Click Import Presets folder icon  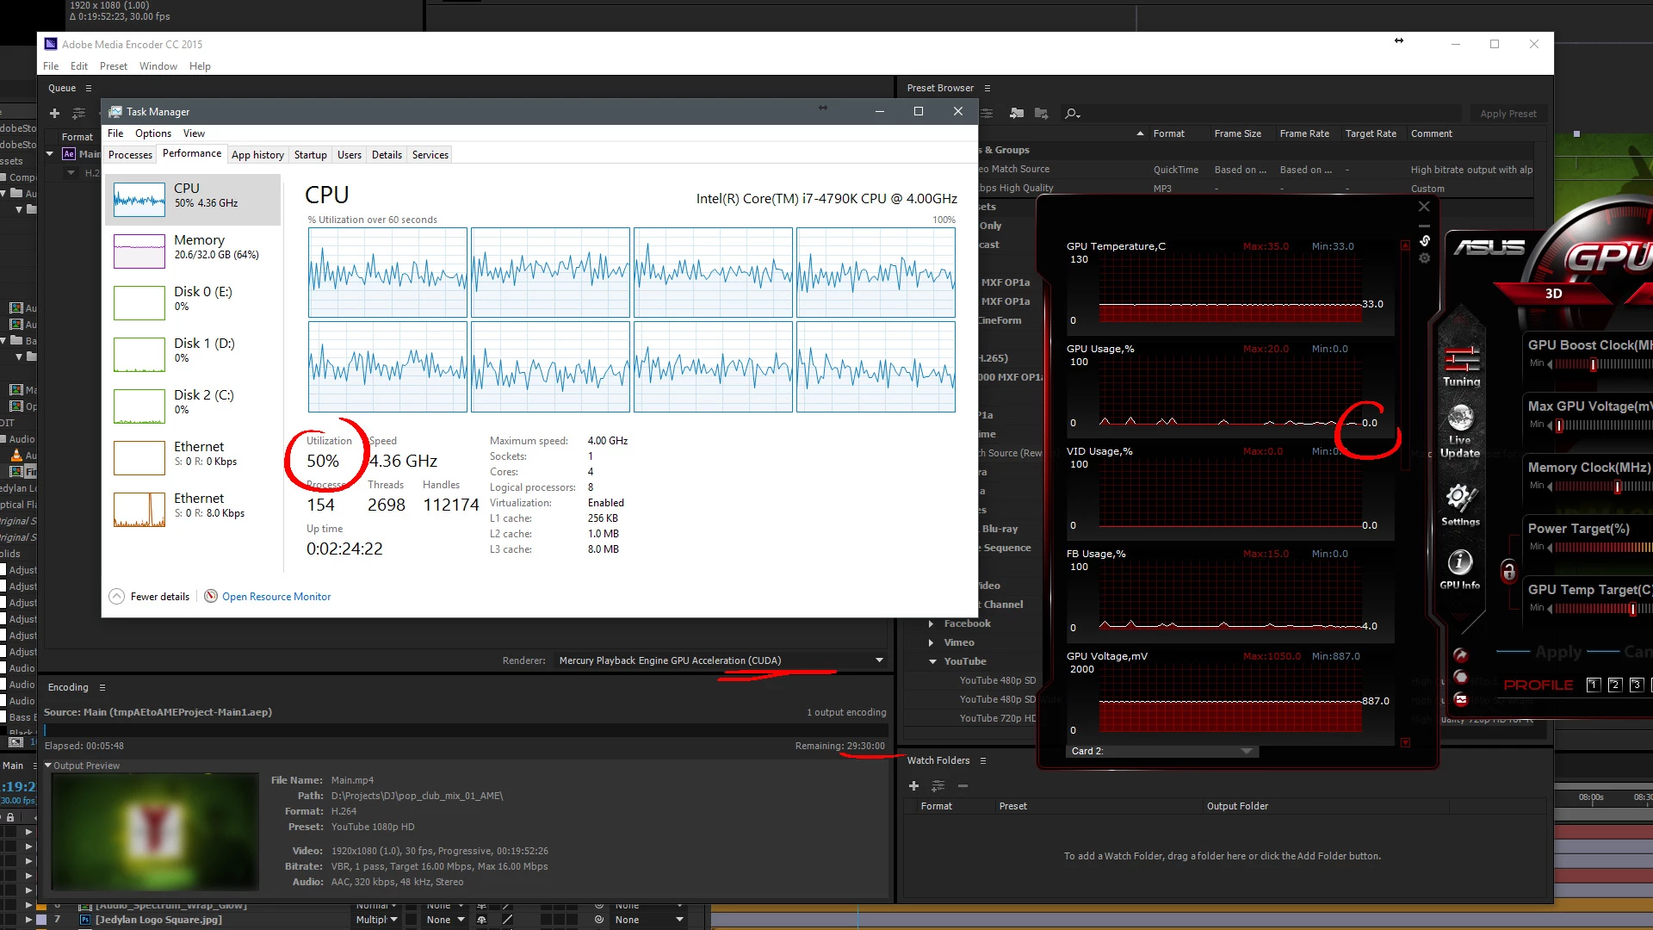(x=1017, y=114)
